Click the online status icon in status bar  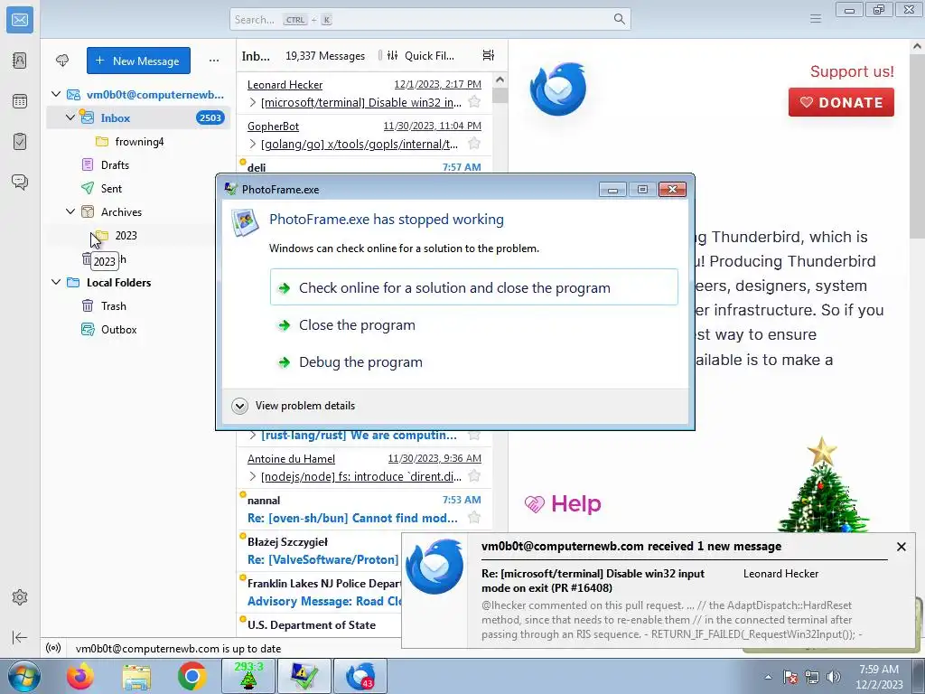click(53, 648)
